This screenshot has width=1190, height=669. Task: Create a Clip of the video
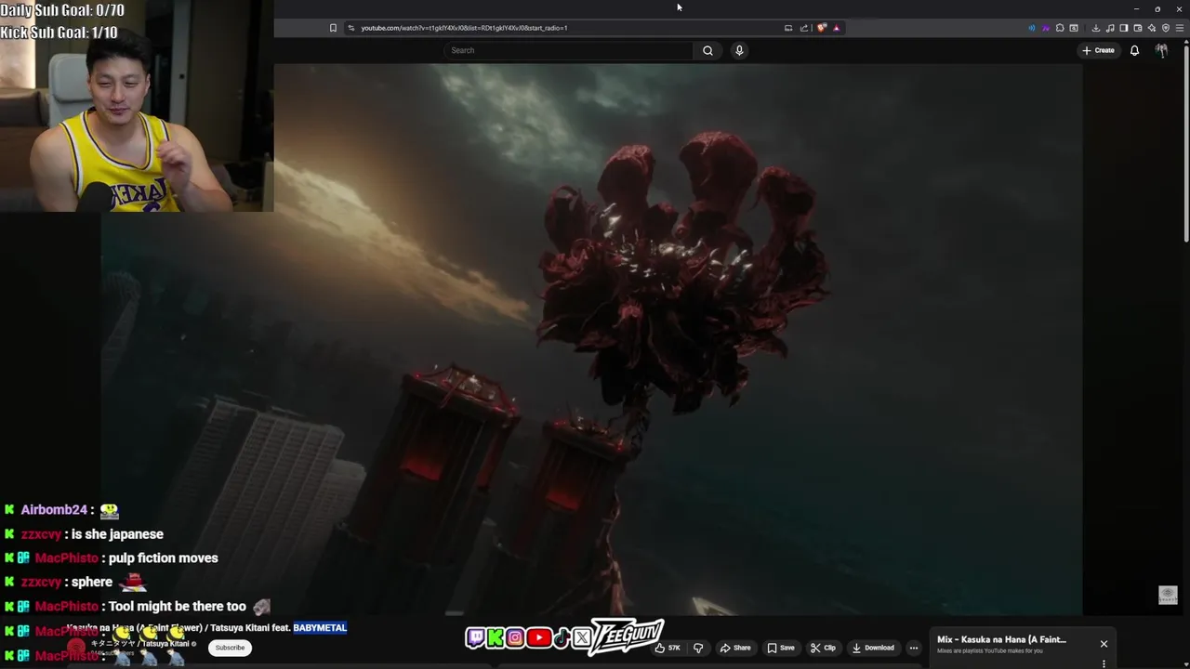click(823, 648)
